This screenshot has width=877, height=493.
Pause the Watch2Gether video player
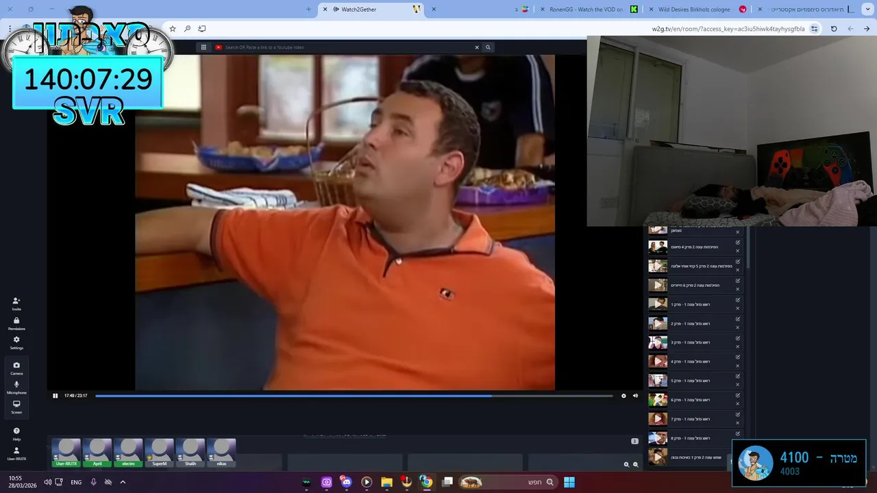55,396
